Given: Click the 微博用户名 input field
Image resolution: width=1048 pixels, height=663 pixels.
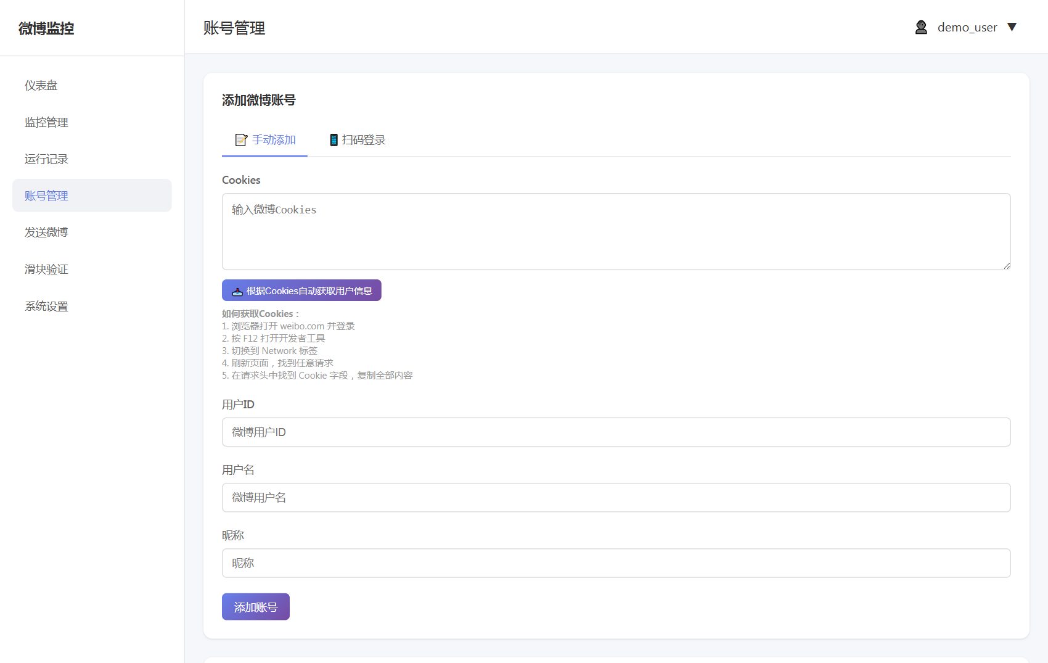Looking at the screenshot, I should (x=616, y=498).
